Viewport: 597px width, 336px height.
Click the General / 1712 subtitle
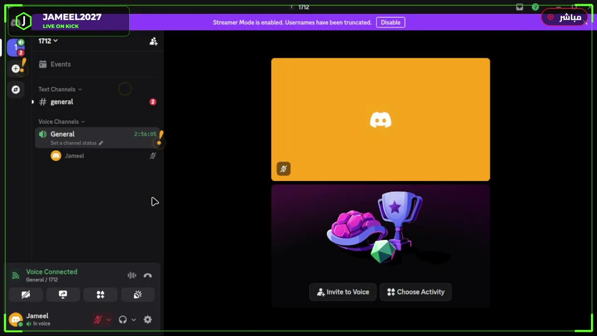click(x=42, y=280)
